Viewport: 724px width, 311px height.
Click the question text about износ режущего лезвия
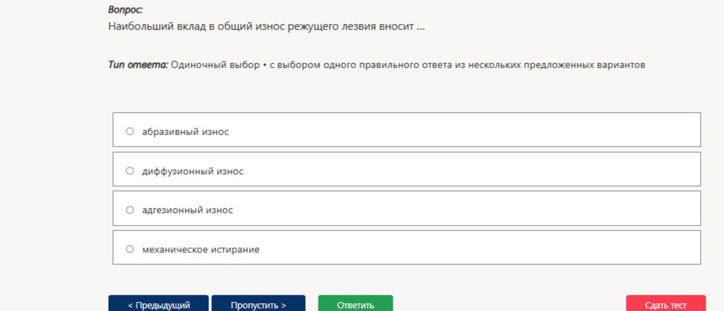pyautogui.click(x=266, y=26)
